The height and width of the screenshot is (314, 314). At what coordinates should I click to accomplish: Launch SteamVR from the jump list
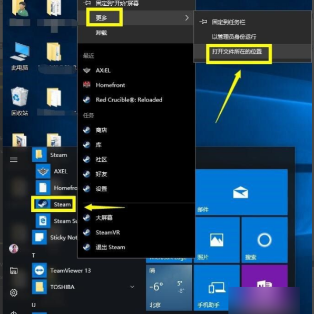click(136, 232)
